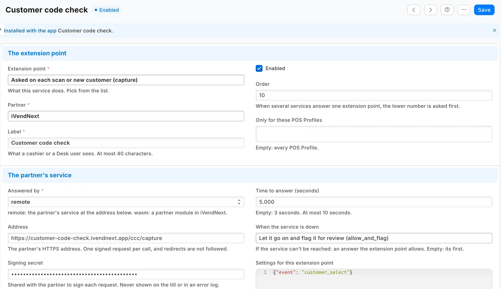
Task: Edit the Label field text
Action: coord(126,143)
